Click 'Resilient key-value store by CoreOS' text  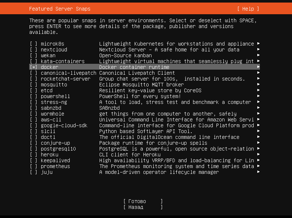click(x=150, y=90)
